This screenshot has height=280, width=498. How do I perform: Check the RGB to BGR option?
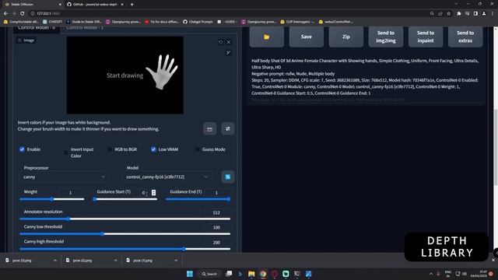click(x=110, y=149)
